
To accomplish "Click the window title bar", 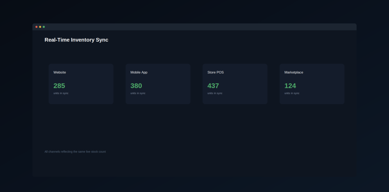I will click(194, 27).
